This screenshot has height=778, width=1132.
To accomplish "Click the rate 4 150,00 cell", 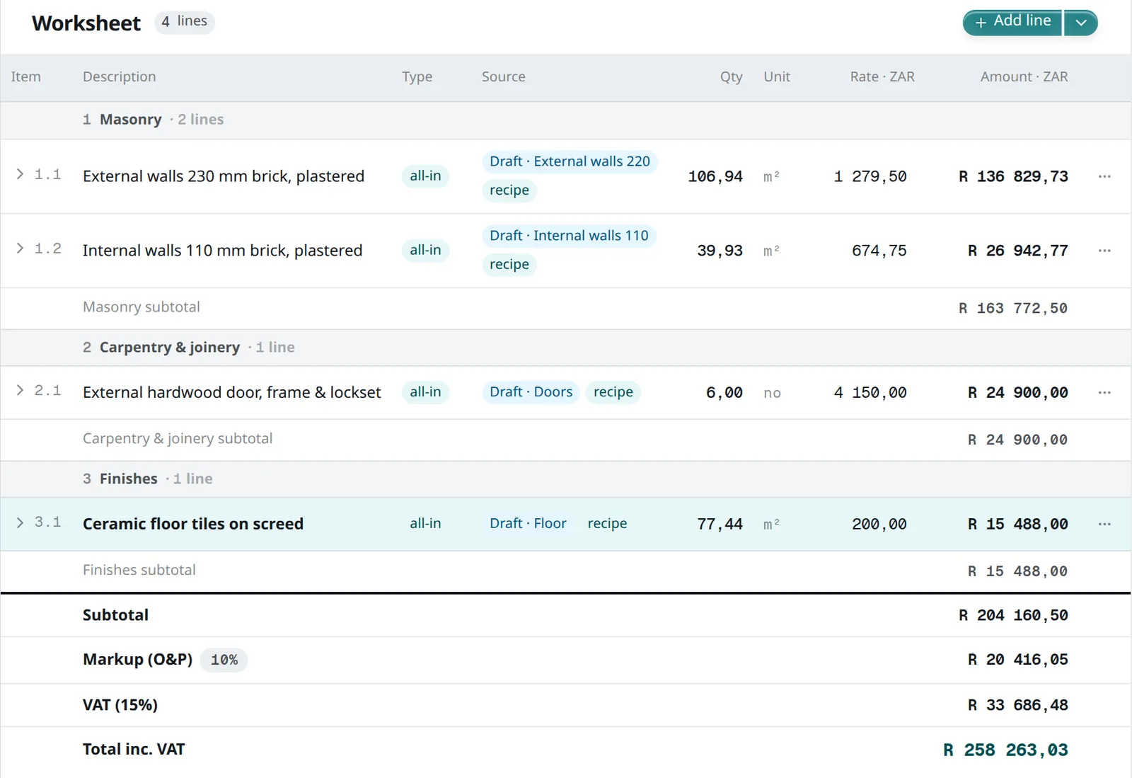I will [x=870, y=392].
